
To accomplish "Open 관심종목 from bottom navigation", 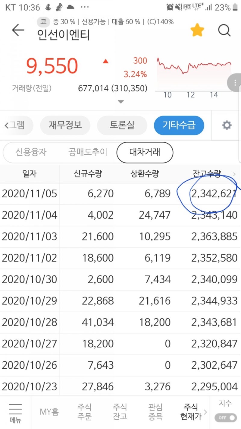I will (x=155, y=412).
